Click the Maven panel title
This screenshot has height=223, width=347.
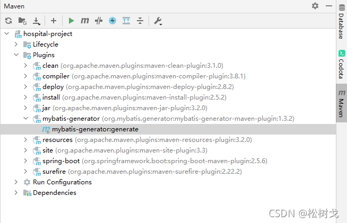pos(14,6)
